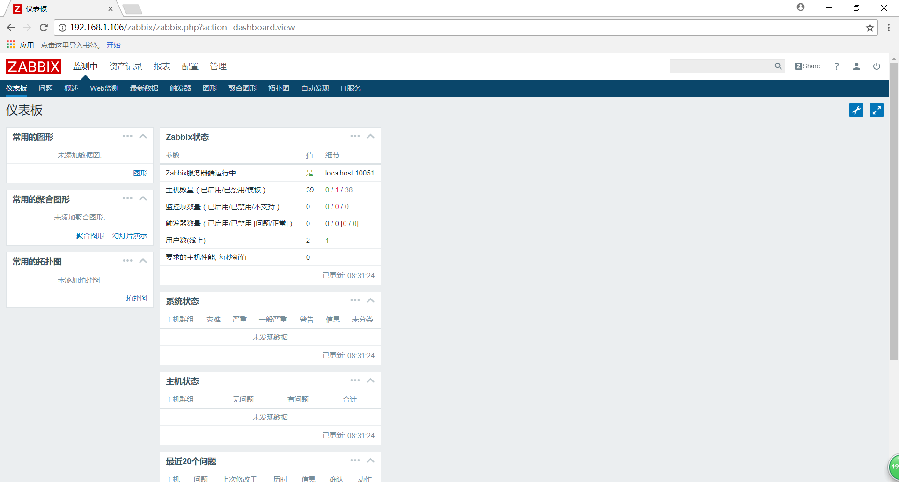Open menu dots for 系统状态 widget
The height and width of the screenshot is (482, 899).
(x=355, y=300)
